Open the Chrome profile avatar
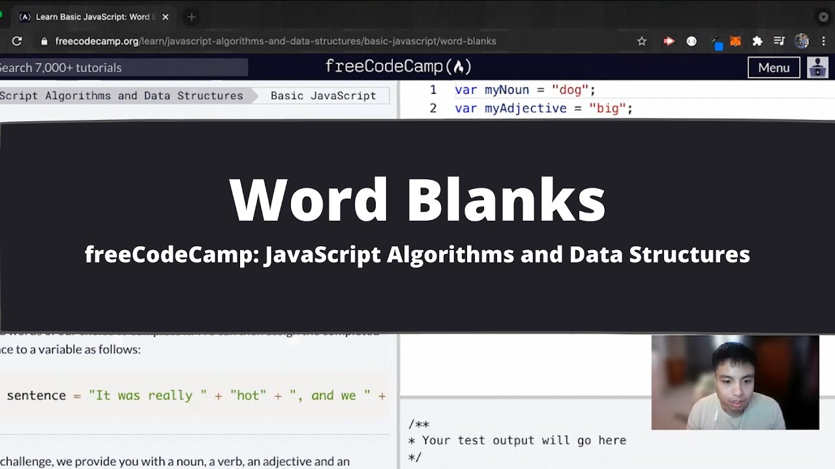Image resolution: width=835 pixels, height=469 pixels. coord(802,41)
